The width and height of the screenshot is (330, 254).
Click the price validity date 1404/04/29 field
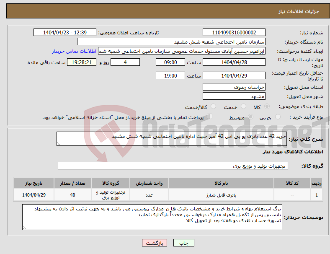(234, 75)
